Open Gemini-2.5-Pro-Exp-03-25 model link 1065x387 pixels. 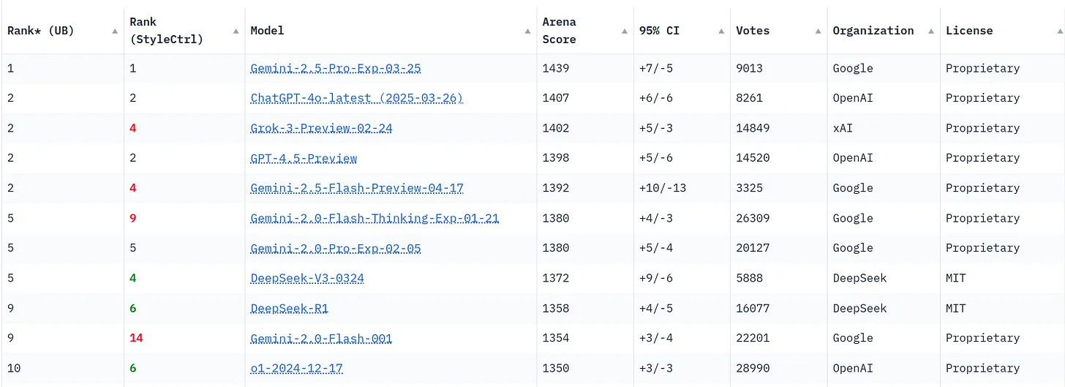click(x=336, y=68)
